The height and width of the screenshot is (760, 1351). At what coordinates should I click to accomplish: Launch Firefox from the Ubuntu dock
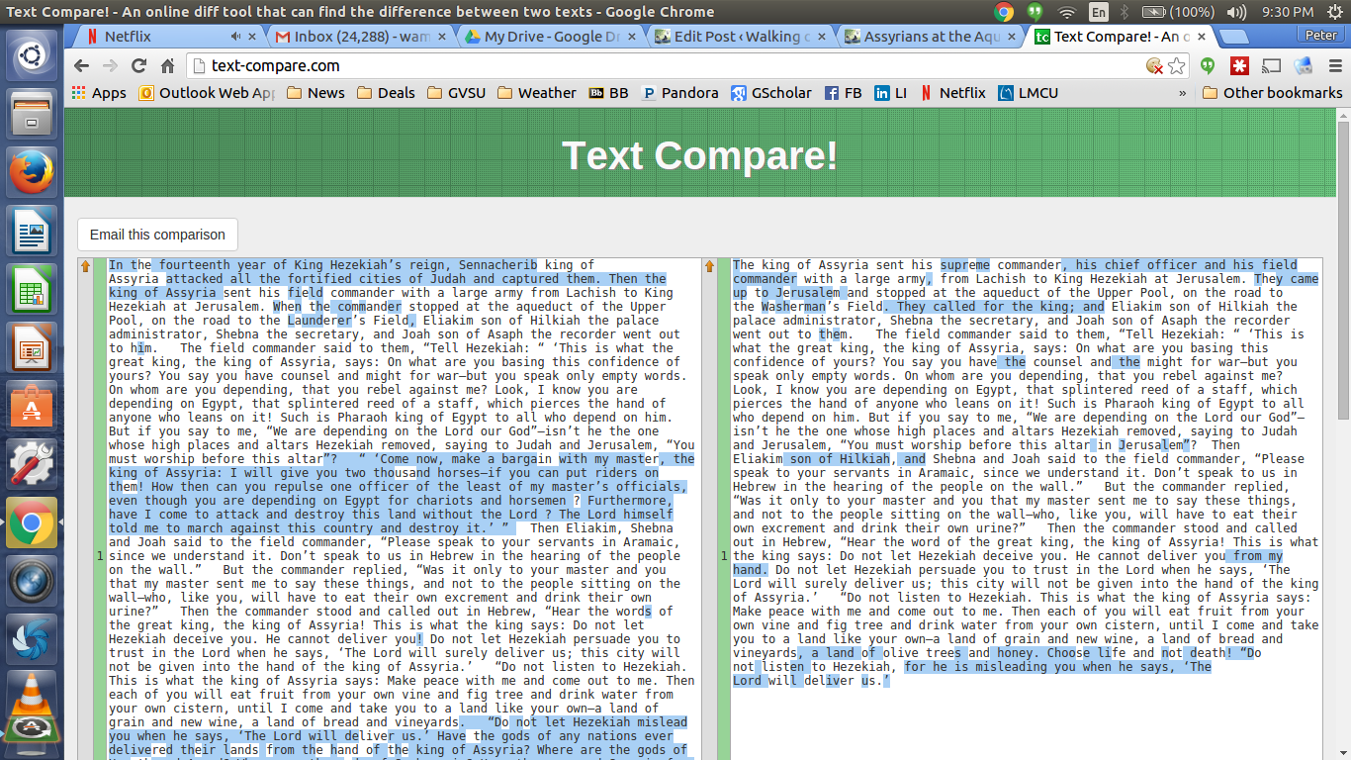click(x=32, y=173)
